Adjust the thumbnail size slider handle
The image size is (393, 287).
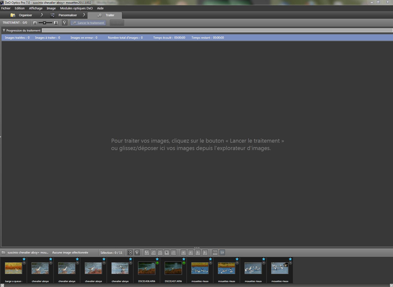click(44, 23)
